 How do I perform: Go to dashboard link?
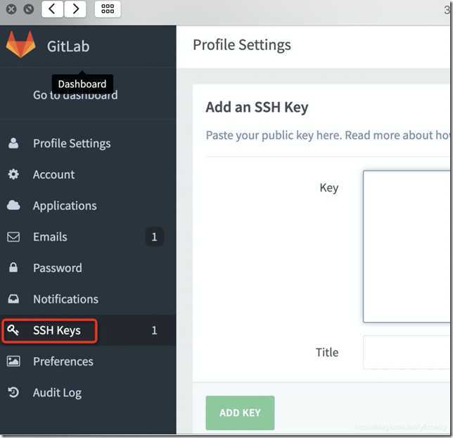point(75,96)
